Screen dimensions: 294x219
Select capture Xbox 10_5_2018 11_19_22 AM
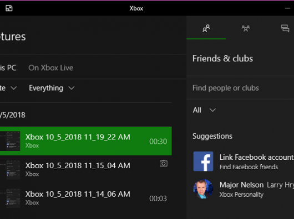coord(85,141)
